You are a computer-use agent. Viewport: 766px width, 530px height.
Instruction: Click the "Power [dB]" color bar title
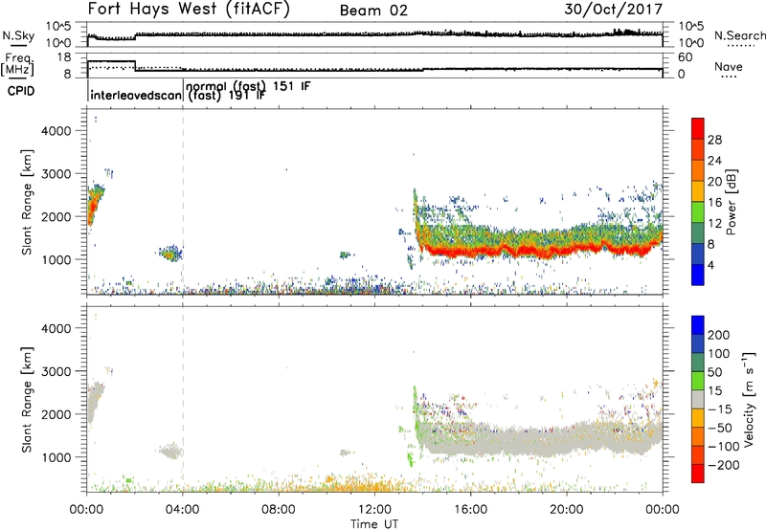tap(732, 202)
